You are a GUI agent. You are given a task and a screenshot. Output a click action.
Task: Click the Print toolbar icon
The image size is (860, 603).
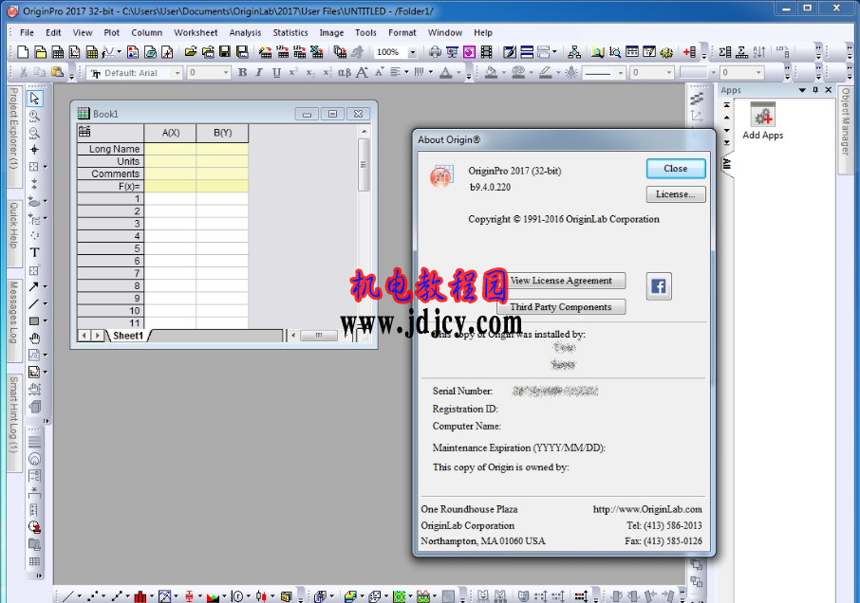(x=435, y=52)
